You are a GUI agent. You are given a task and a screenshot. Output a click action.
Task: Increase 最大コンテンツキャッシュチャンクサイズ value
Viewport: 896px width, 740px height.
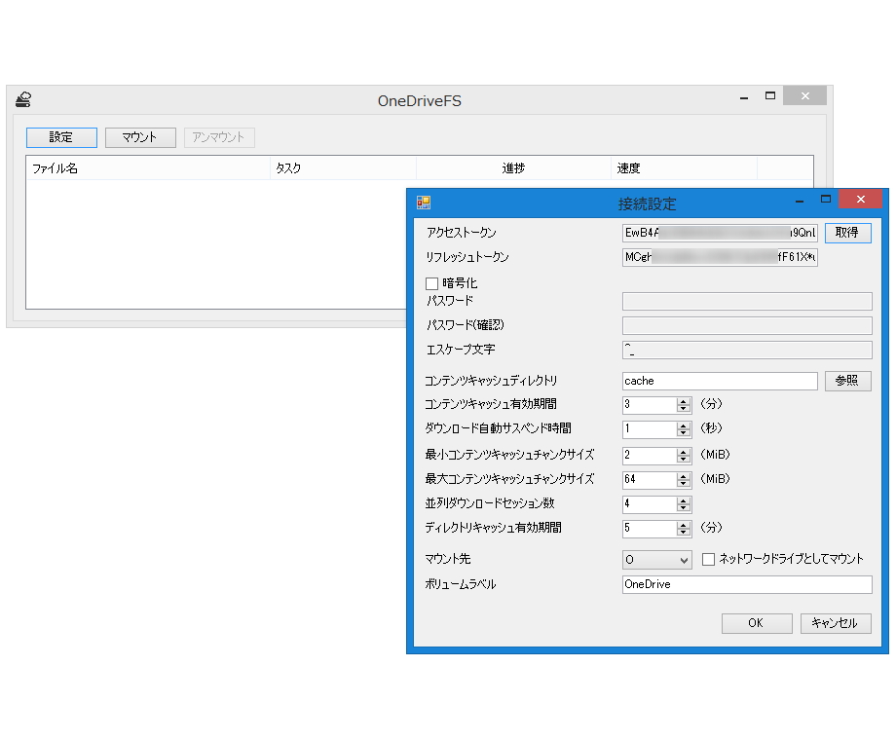click(x=684, y=476)
